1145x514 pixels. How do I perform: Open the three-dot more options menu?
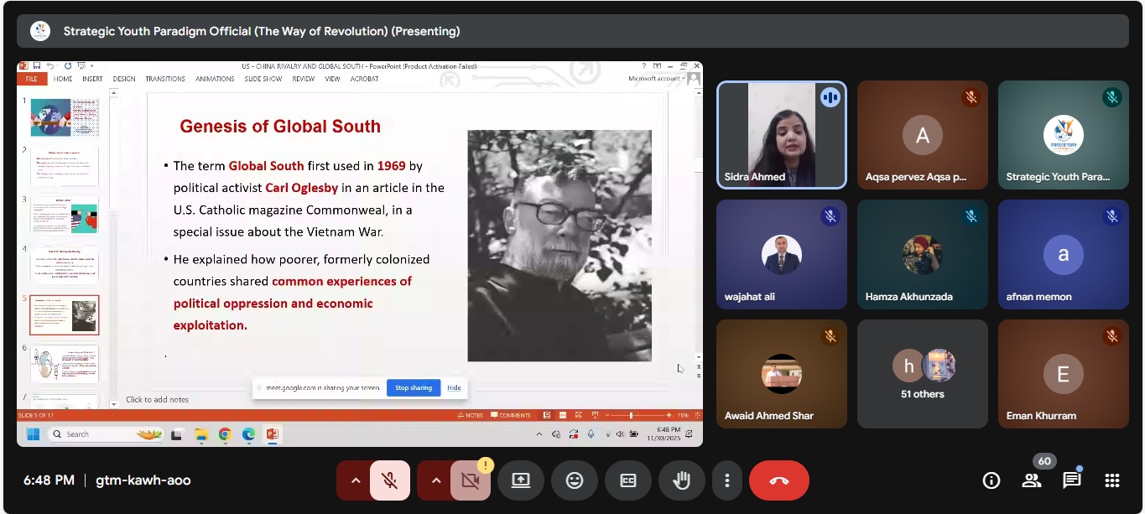[x=726, y=480]
